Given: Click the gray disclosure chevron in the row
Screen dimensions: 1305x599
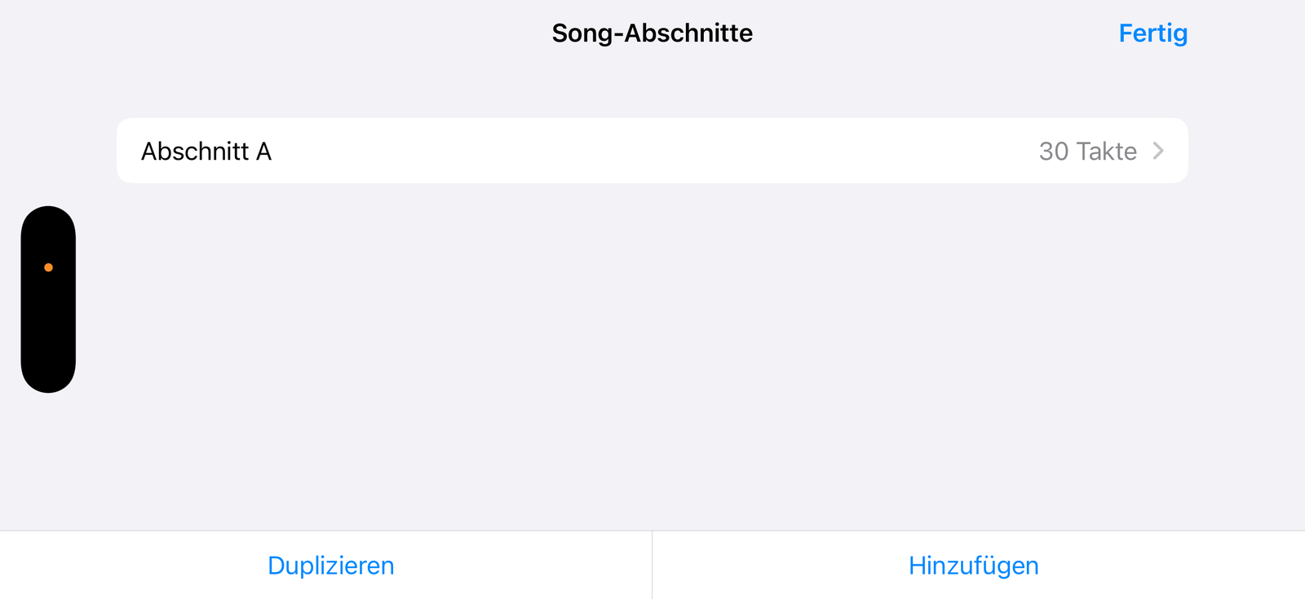Looking at the screenshot, I should 1158,151.
